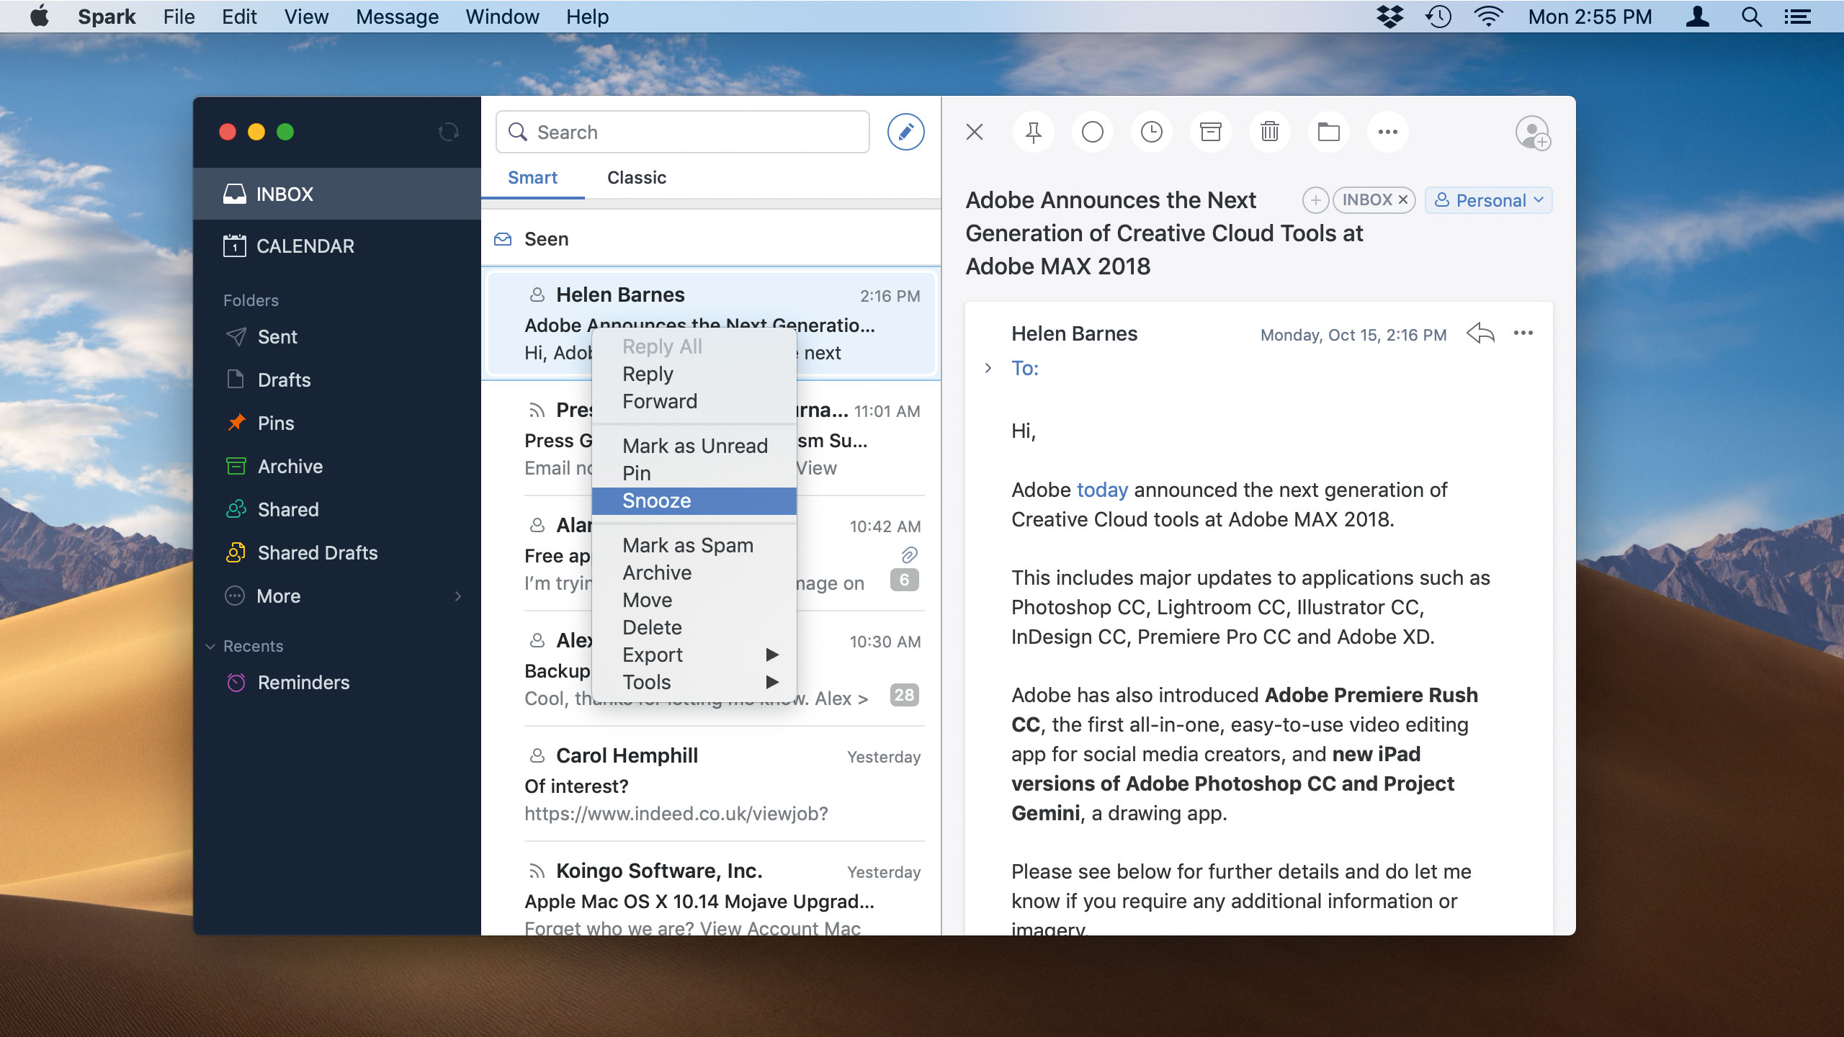Mark email unread using the circle icon
Screen dimensions: 1844x1037
pyautogui.click(x=1093, y=132)
